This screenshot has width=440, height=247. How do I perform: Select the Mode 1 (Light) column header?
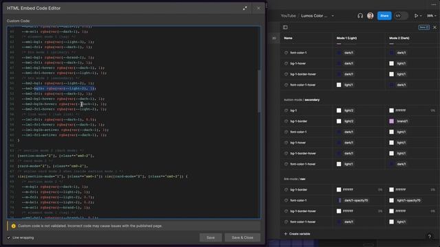[x=346, y=38]
